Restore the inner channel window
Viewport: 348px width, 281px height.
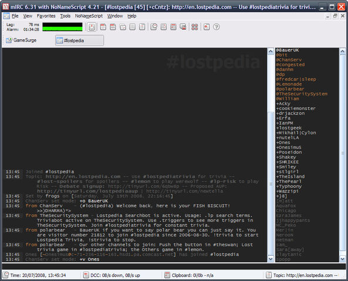(335, 16)
